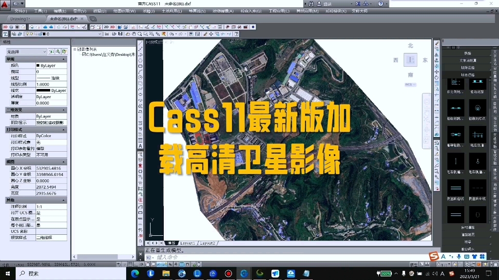Click the select objects icon in properties panel
Image resolution: width=499 pixels, height=280 pixels.
58,52
